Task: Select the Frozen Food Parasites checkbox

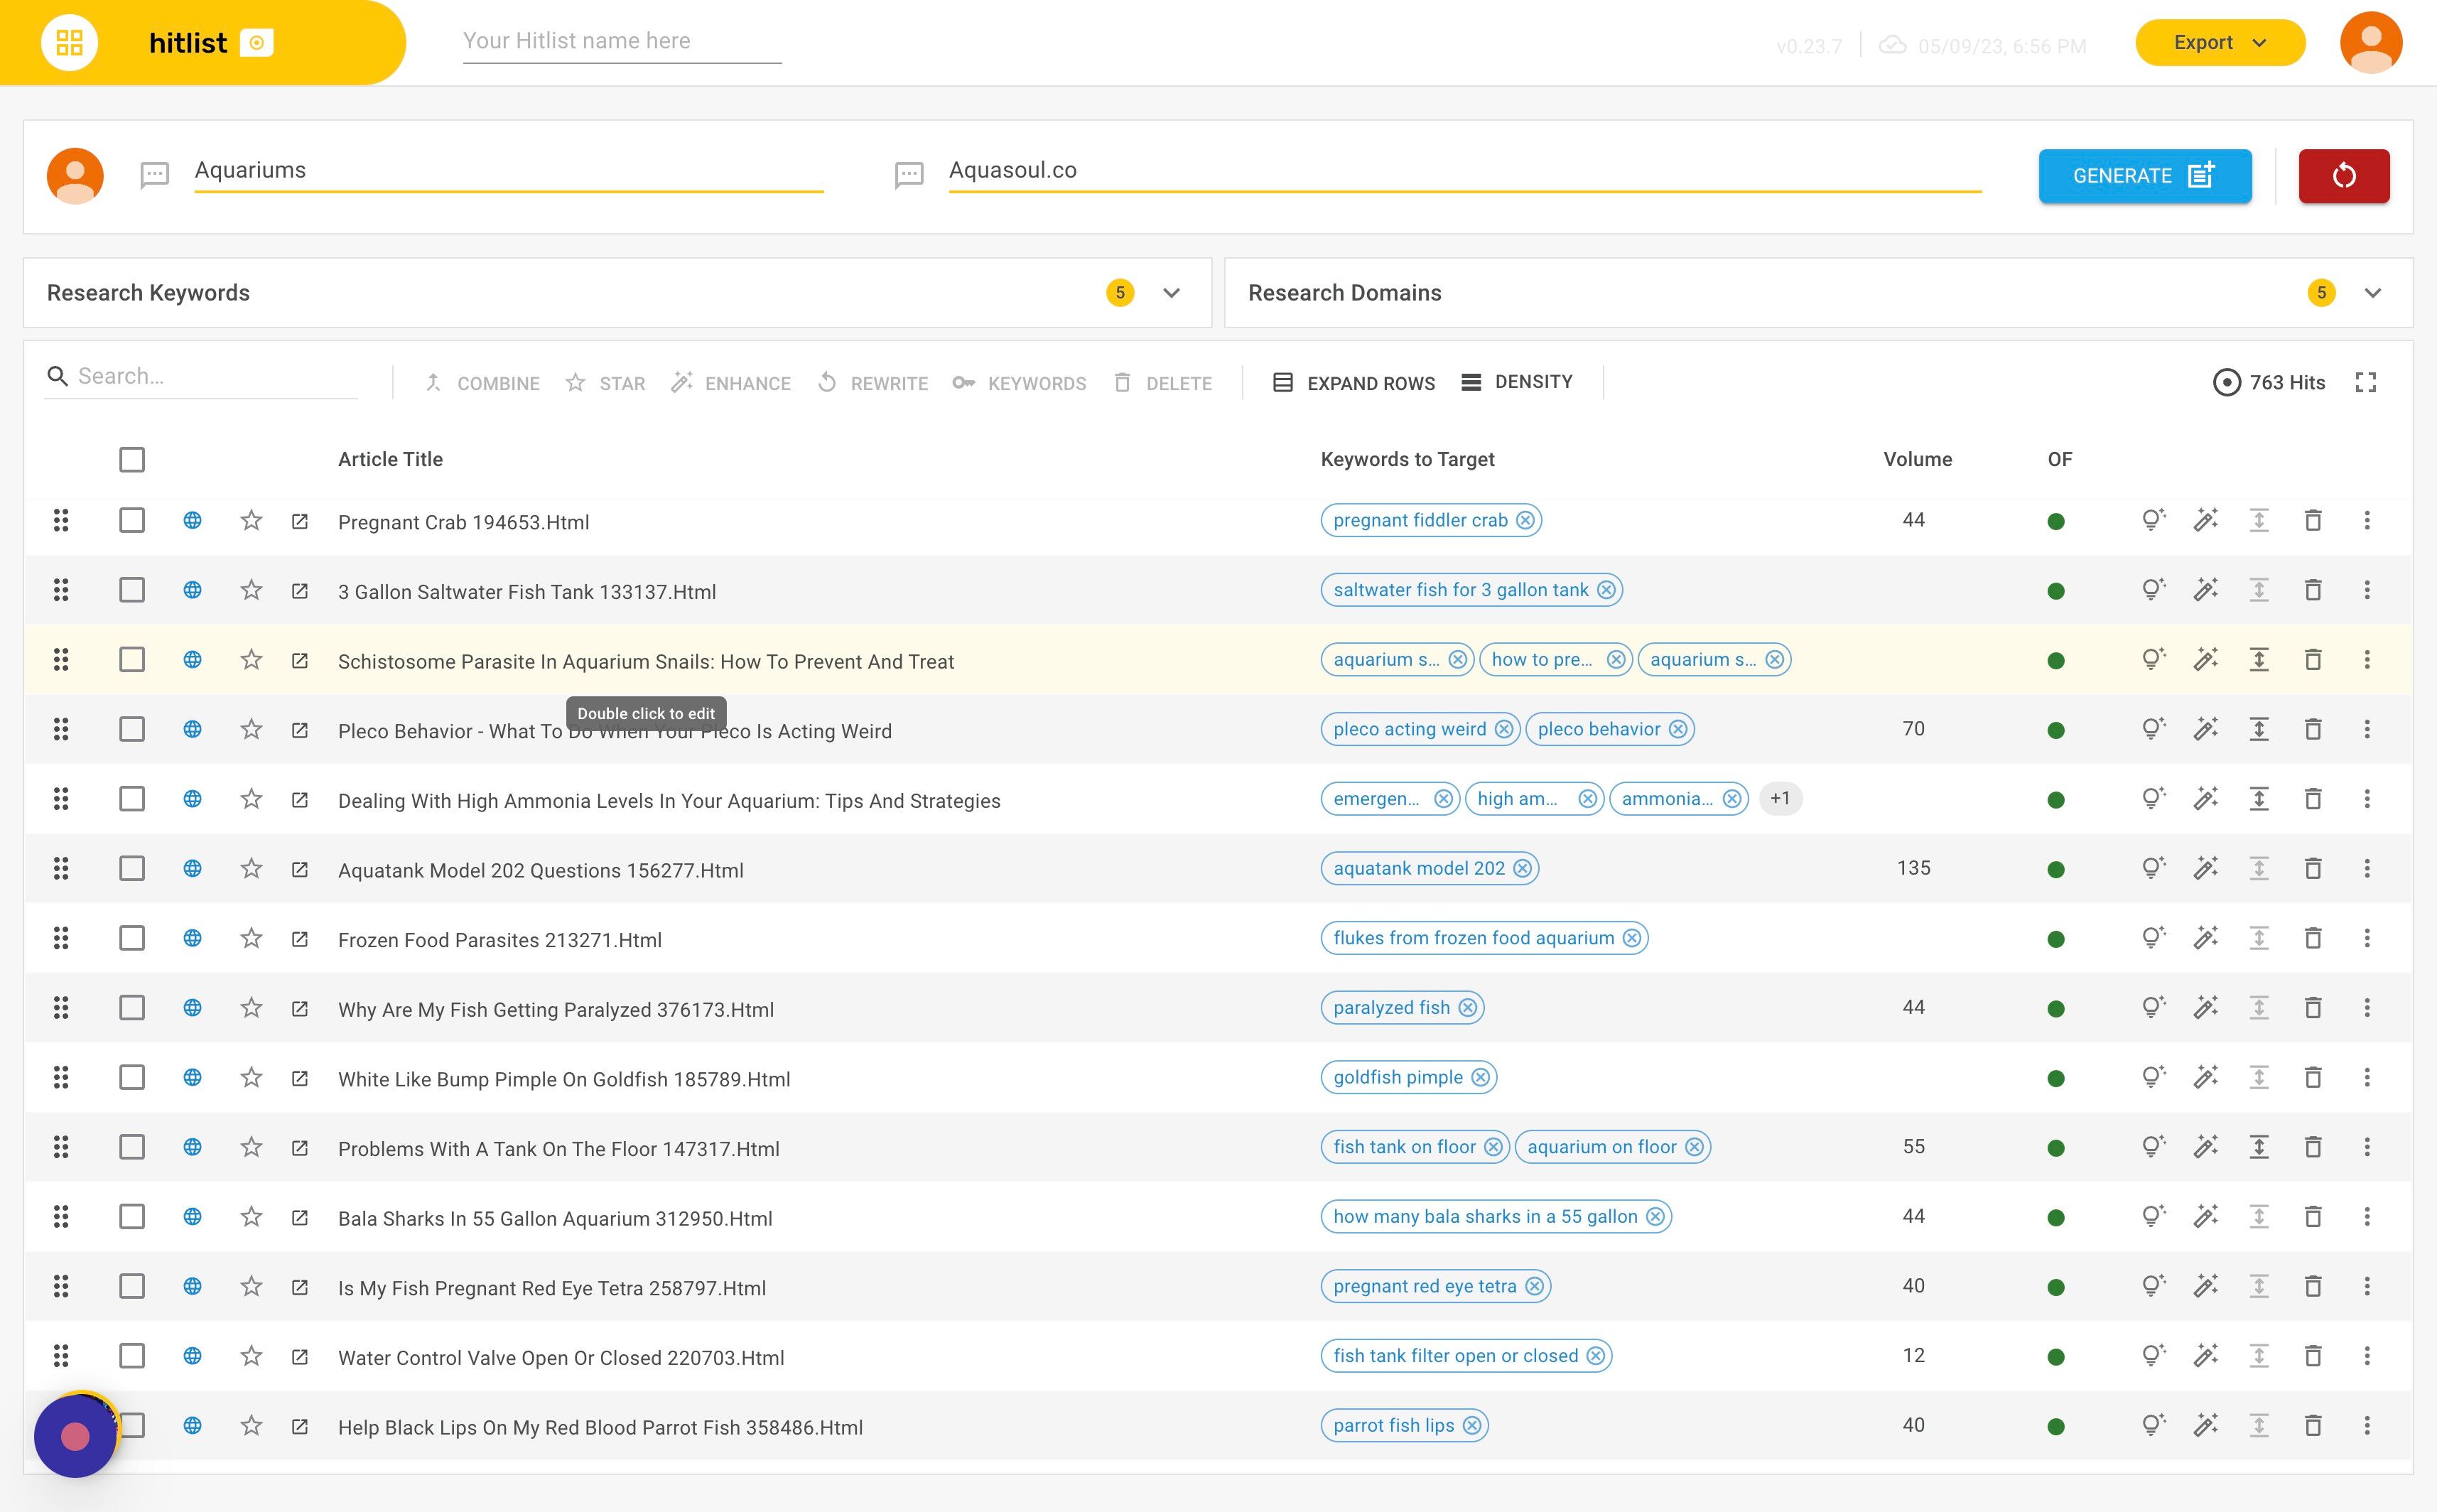Action: (131, 938)
